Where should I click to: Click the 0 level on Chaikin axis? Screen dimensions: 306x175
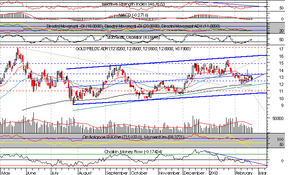[x=282, y=161]
